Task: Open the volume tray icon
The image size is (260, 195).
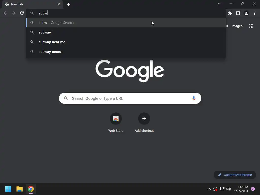Action: pyautogui.click(x=229, y=189)
